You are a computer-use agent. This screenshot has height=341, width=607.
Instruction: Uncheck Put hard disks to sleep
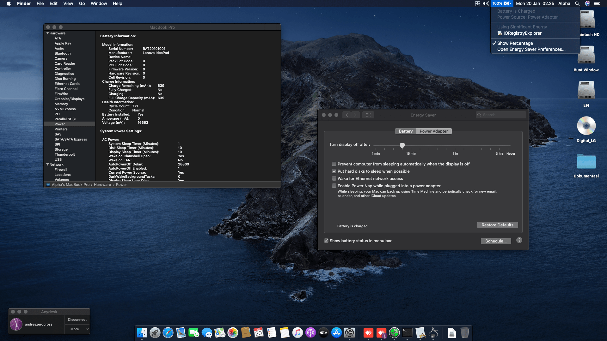[x=334, y=171]
